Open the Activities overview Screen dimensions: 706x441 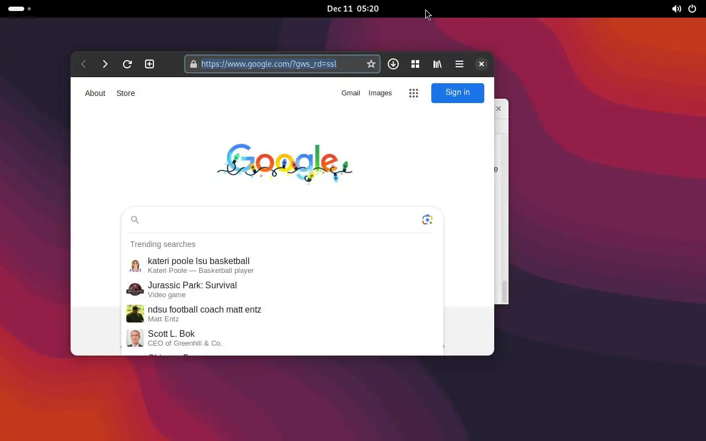click(x=19, y=9)
